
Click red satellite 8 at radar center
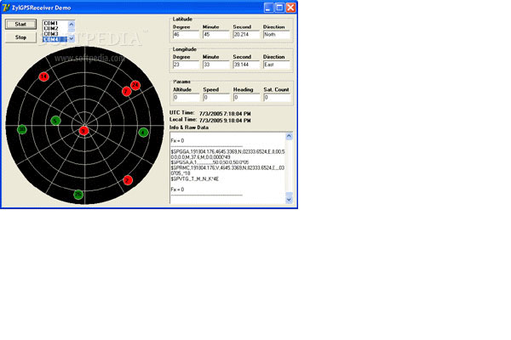coord(83,130)
